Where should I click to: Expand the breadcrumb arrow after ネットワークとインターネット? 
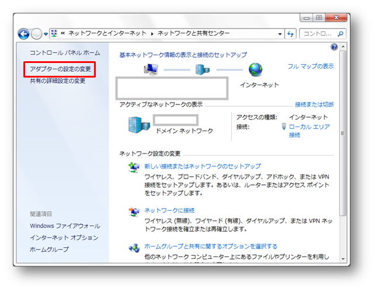[152, 34]
